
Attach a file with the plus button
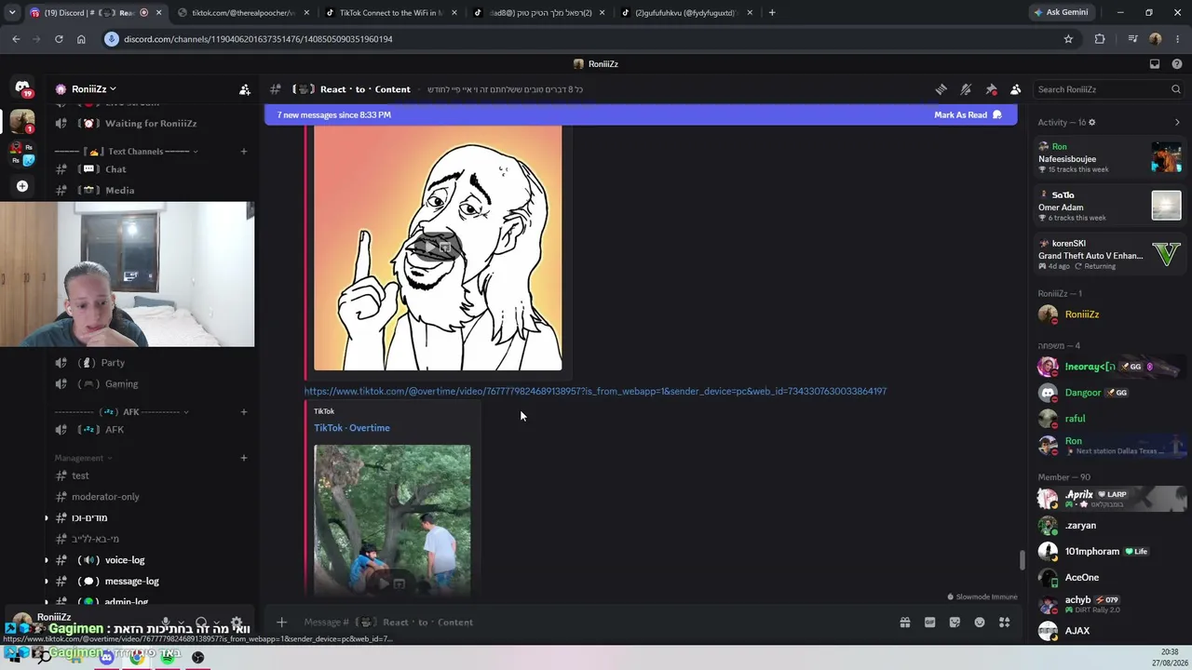point(281,623)
